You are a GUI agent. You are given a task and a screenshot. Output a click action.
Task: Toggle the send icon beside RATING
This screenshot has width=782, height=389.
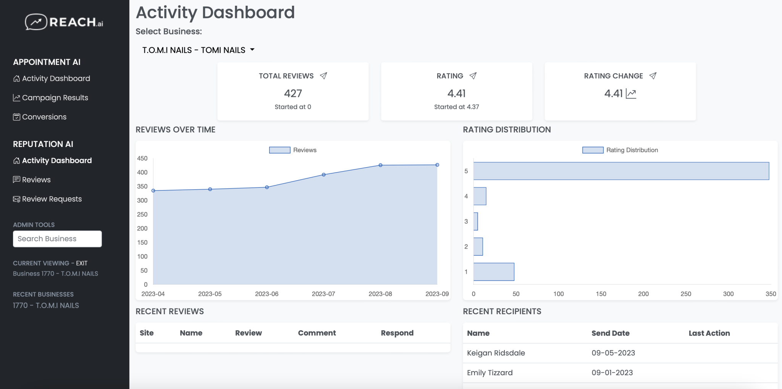(x=473, y=76)
